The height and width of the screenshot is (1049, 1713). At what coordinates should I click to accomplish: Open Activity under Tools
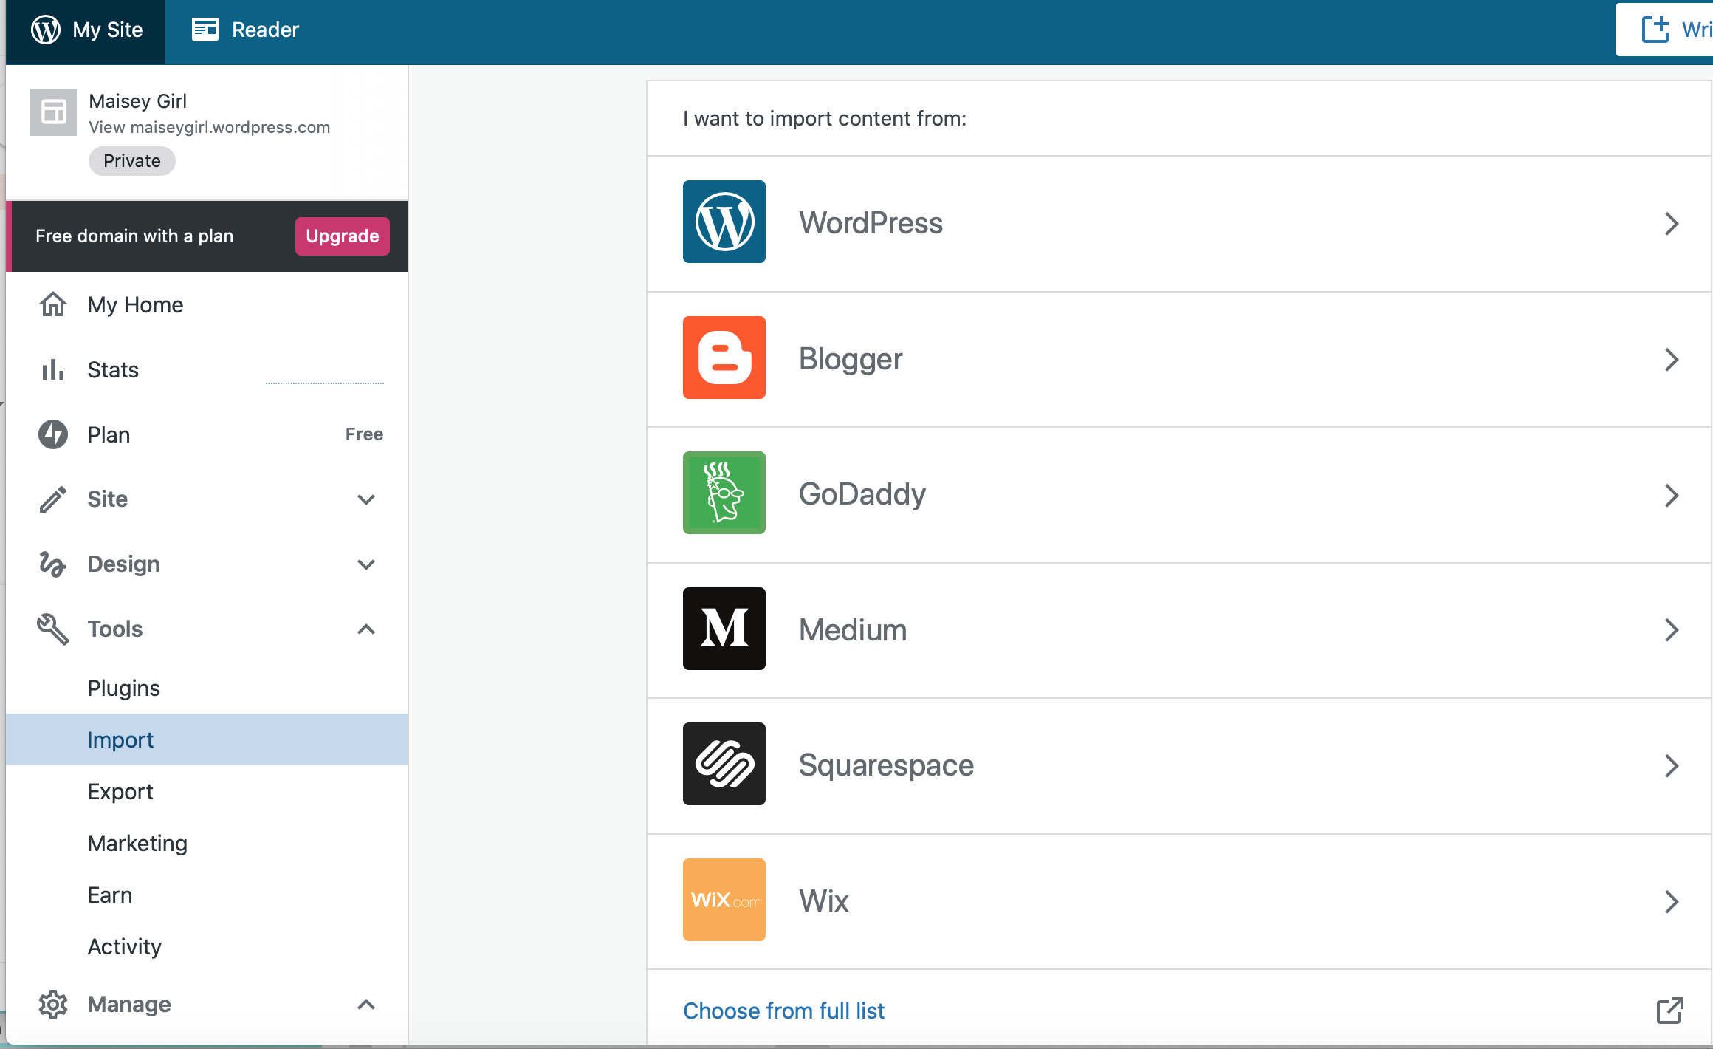[x=207, y=946]
